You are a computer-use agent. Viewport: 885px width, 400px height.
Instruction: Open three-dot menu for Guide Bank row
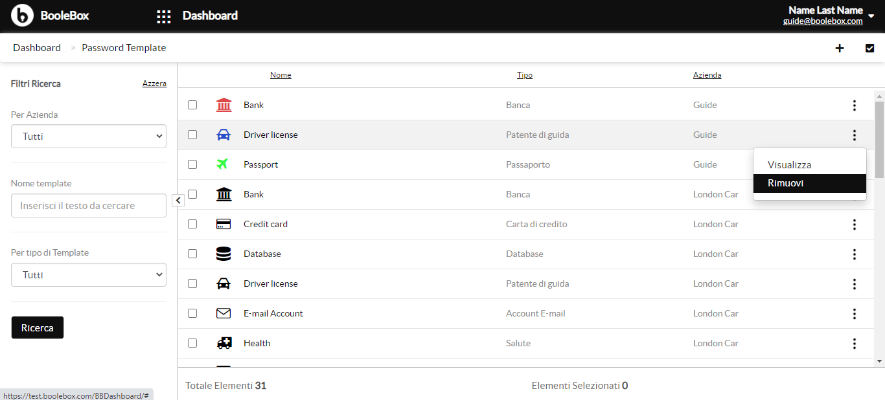tap(855, 105)
